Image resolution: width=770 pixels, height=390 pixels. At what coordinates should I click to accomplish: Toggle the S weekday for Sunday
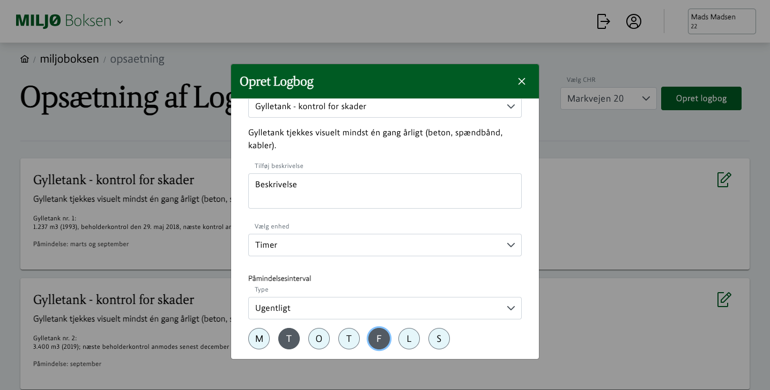coord(439,339)
